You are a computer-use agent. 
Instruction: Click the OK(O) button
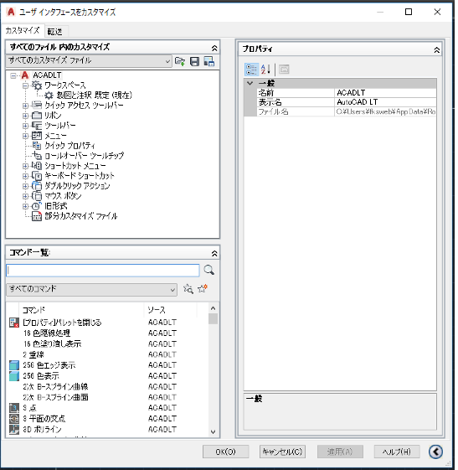click(225, 452)
